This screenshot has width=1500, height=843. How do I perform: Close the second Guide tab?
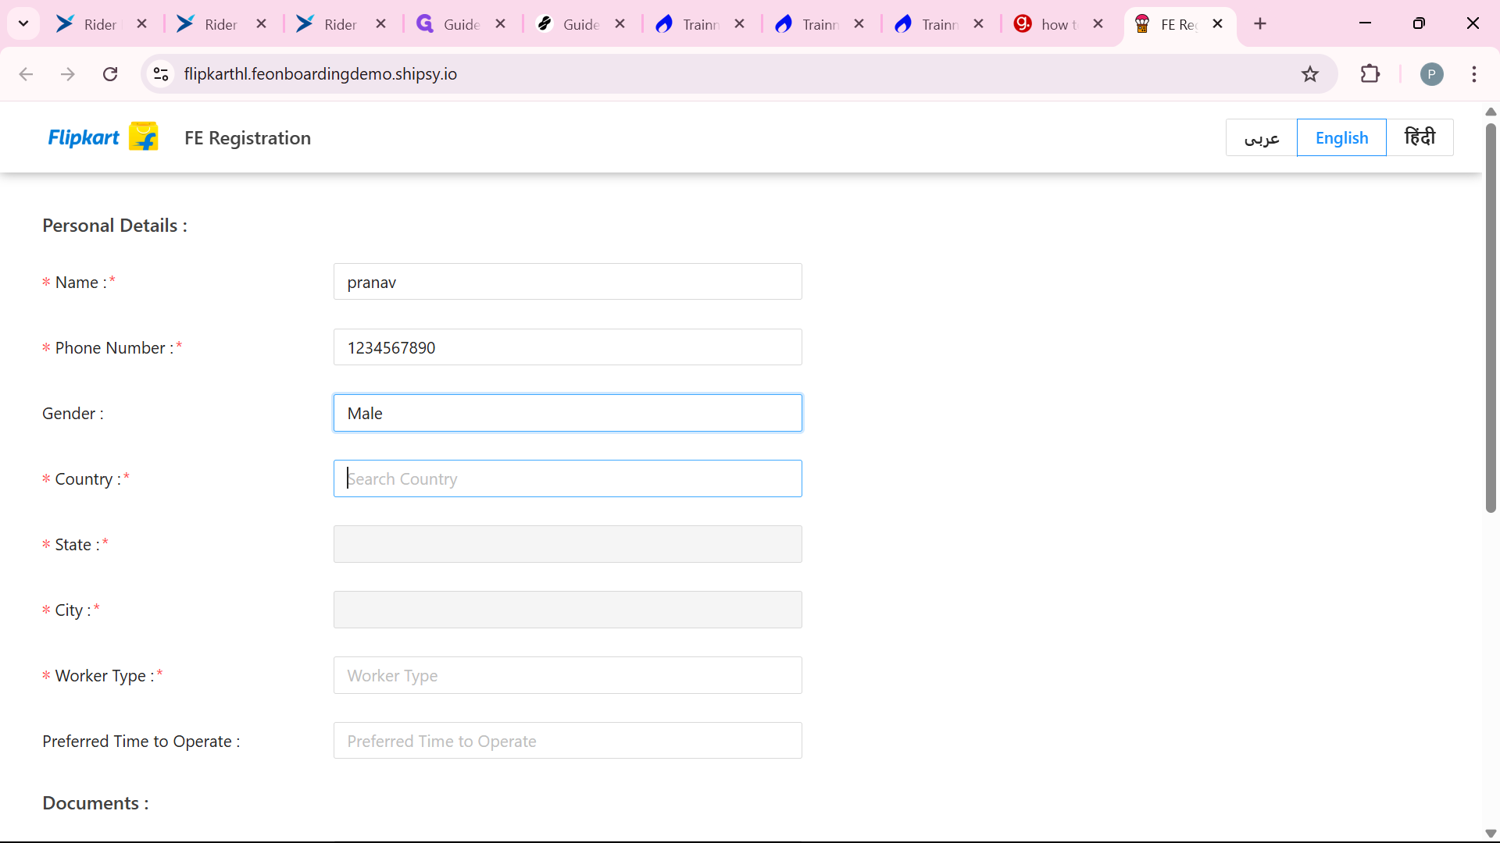[x=620, y=24]
